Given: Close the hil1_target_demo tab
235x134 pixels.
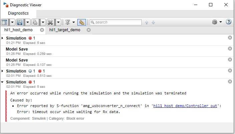Looking at the screenshot, I should (x=89, y=30).
